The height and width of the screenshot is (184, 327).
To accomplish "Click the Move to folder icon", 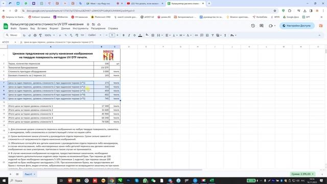I will 94,25.
